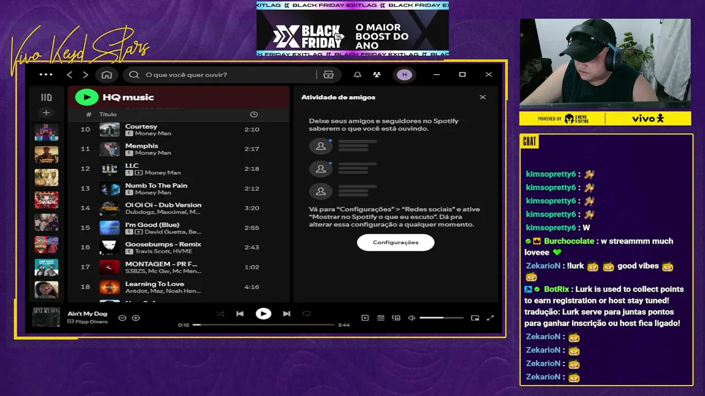Click chat username 'Burchocolate'

click(x=569, y=241)
